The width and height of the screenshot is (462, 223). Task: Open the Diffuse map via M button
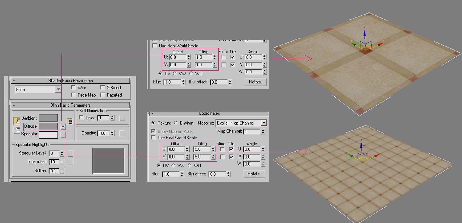click(63, 127)
